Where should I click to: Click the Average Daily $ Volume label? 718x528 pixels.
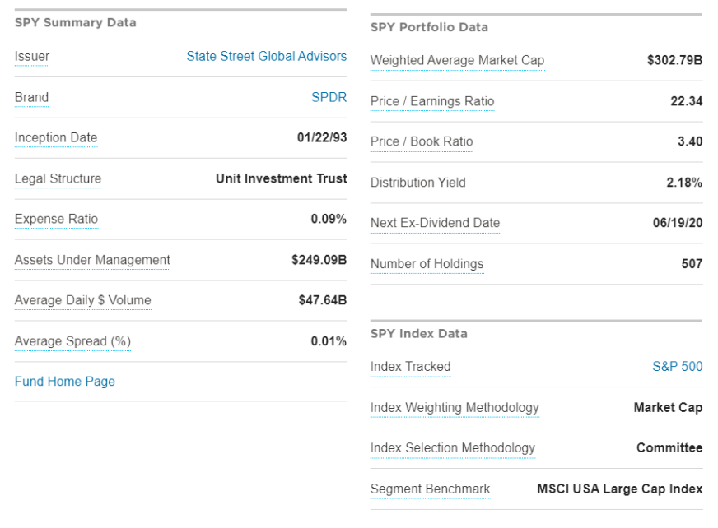coord(82,300)
